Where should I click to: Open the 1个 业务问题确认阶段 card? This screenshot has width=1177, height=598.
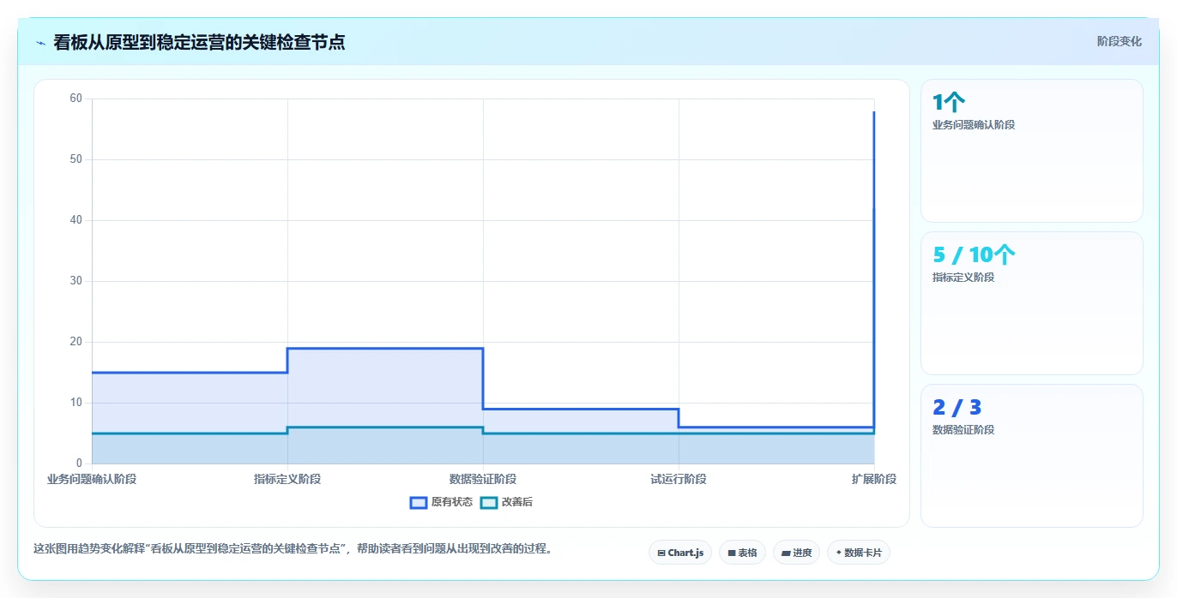pyautogui.click(x=1031, y=151)
